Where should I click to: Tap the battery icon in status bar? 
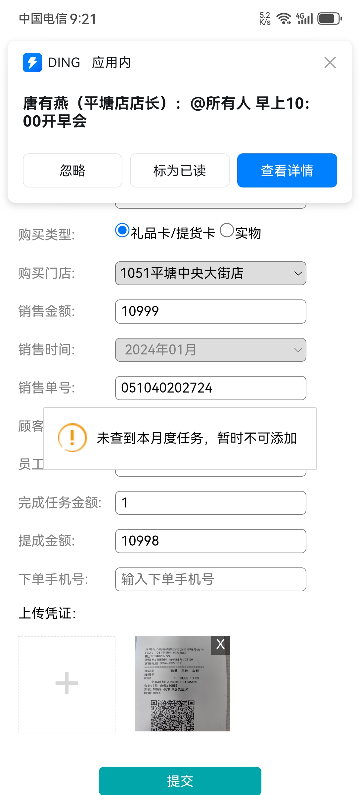(x=329, y=19)
